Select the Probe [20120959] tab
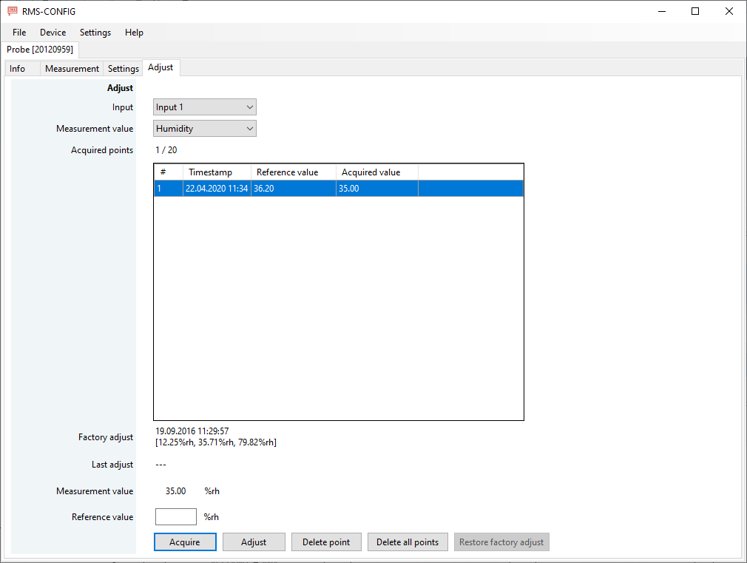Screen dimensions: 747x563 (x=40, y=50)
